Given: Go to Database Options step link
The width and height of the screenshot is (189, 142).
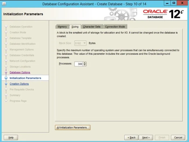Looking at the screenshot, I should [x=20, y=72].
